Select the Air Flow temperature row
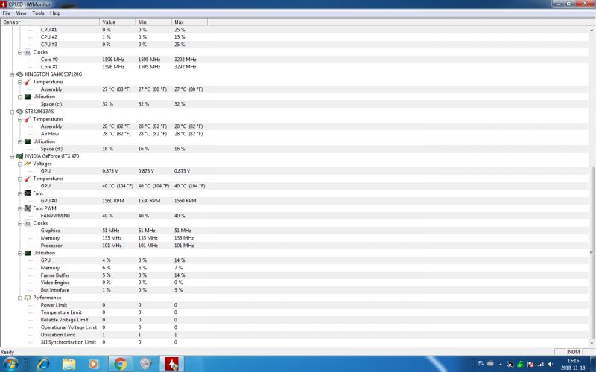 [294, 134]
